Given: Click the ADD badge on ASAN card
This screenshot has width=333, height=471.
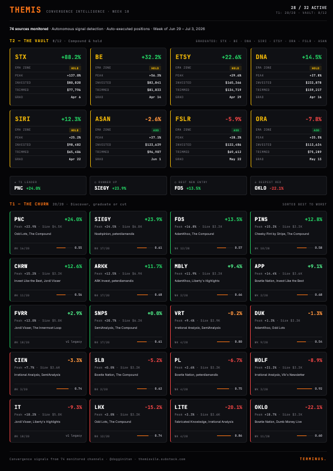Looking at the screenshot, I should [x=156, y=130].
